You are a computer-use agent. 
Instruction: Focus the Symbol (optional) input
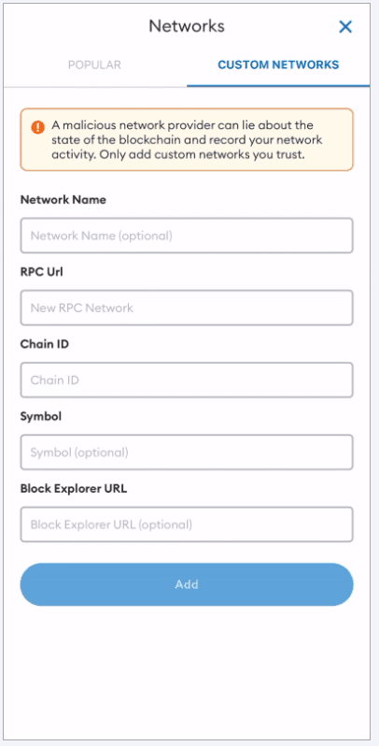tap(187, 452)
